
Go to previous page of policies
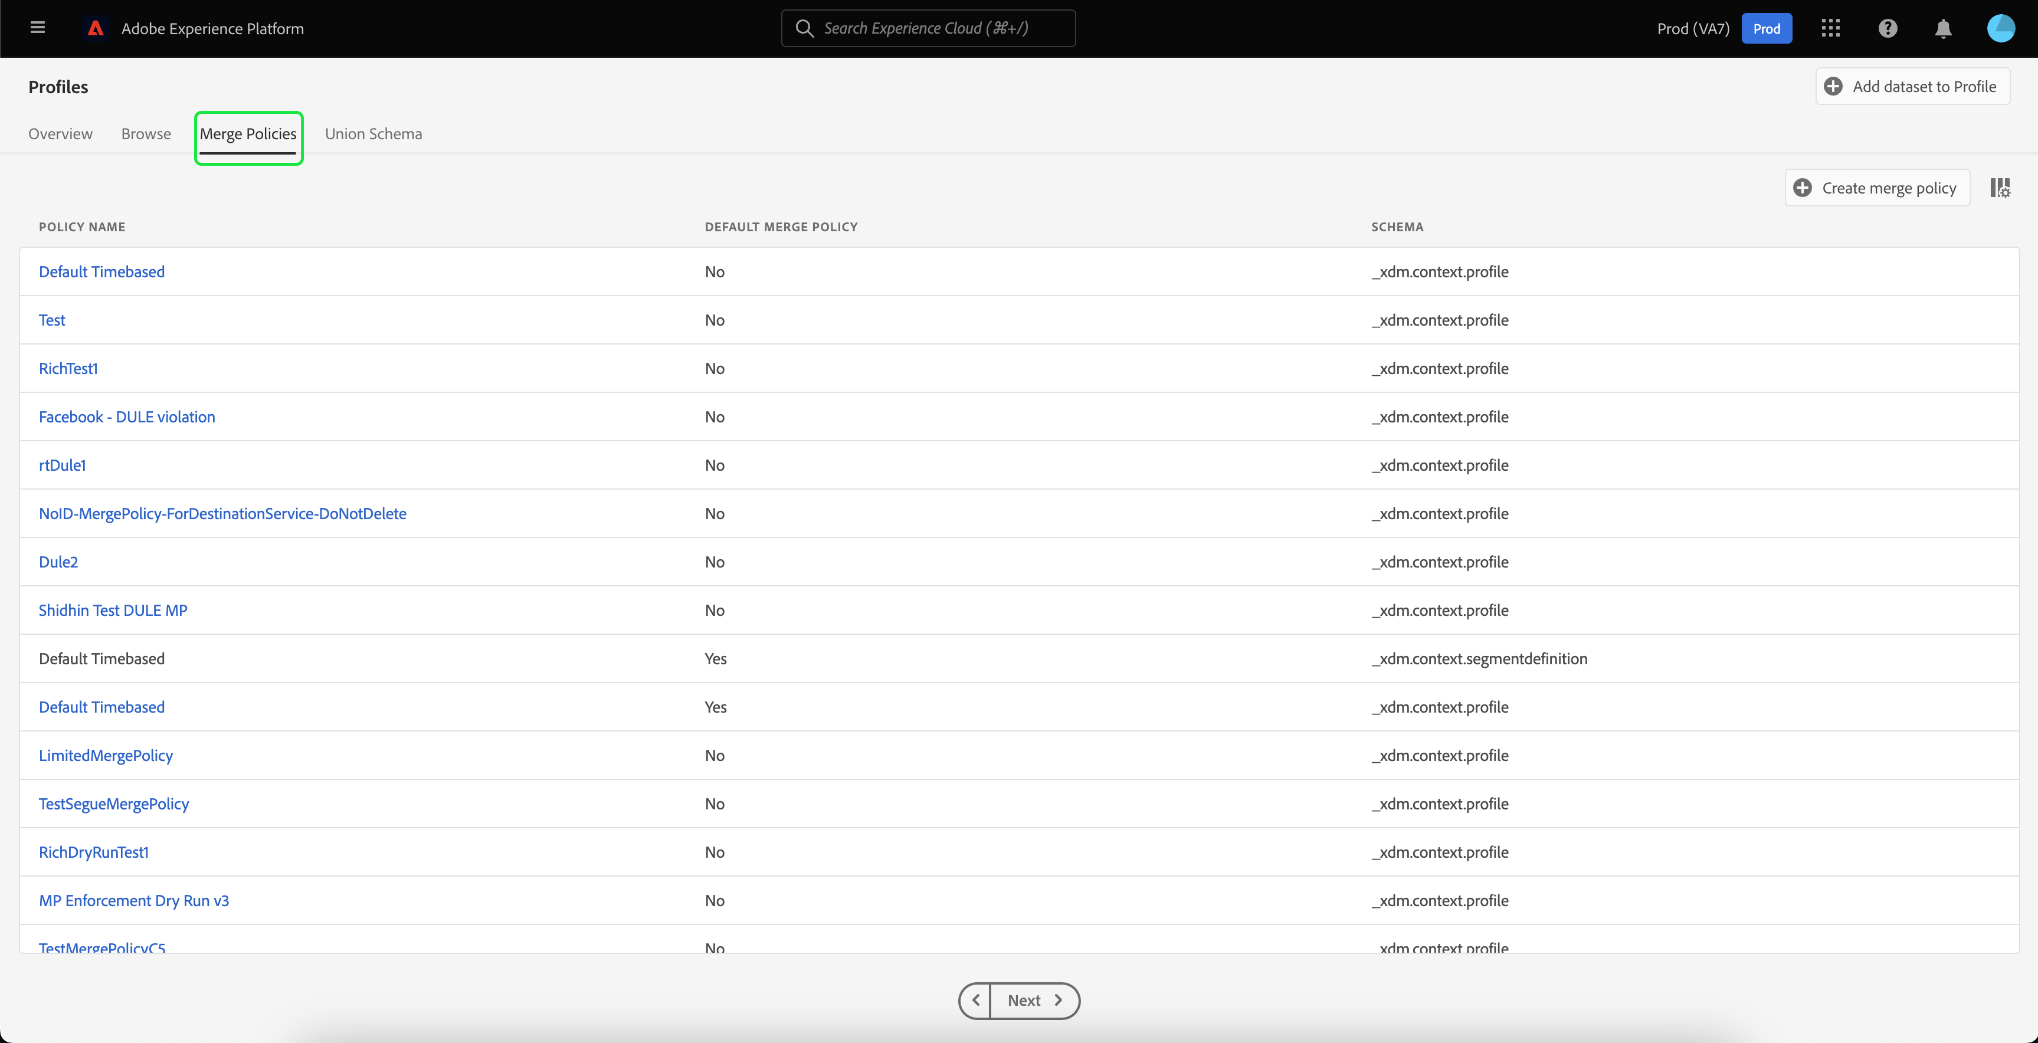click(x=975, y=1001)
